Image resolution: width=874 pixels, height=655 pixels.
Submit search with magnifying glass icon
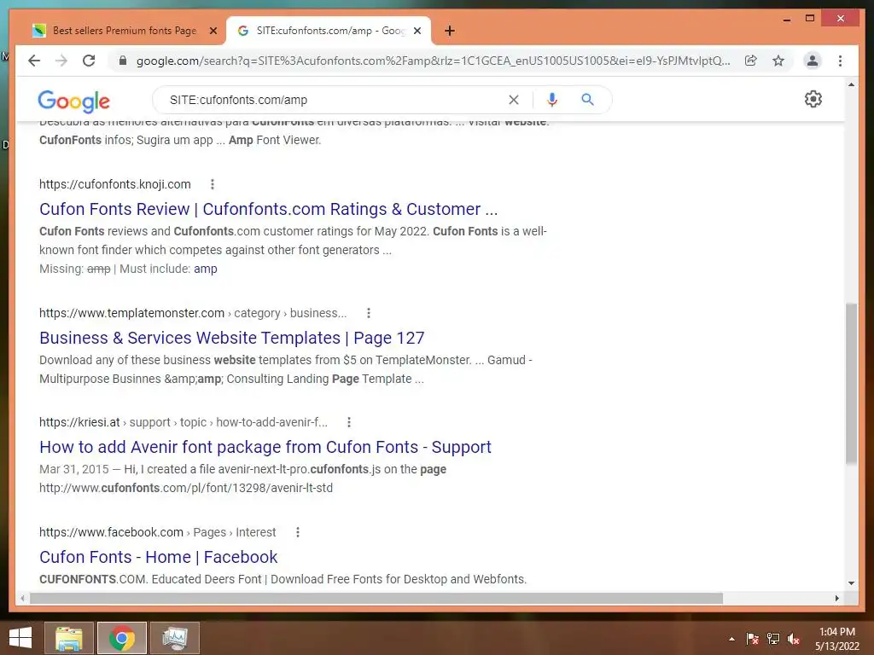(587, 100)
